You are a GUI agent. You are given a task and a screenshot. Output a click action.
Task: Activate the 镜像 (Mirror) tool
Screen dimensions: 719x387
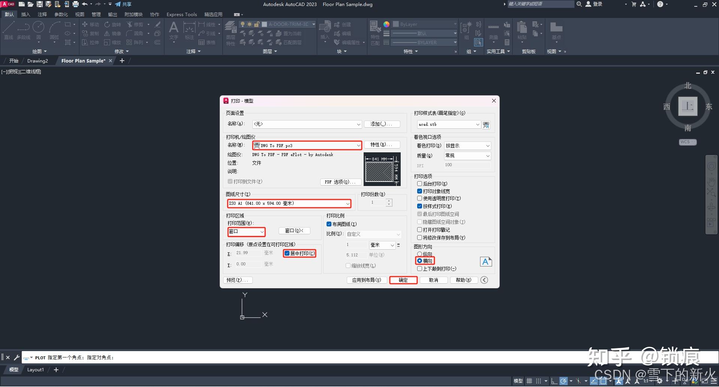click(x=113, y=33)
